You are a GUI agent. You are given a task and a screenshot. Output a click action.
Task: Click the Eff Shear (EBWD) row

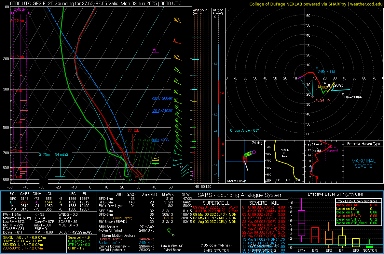(x=145, y=222)
